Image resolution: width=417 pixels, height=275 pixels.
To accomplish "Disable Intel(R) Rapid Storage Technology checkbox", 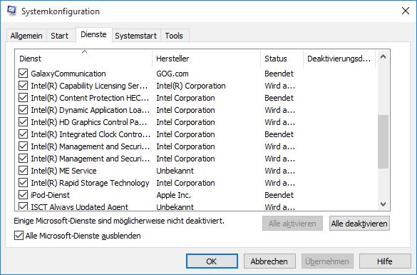I will coord(23,183).
